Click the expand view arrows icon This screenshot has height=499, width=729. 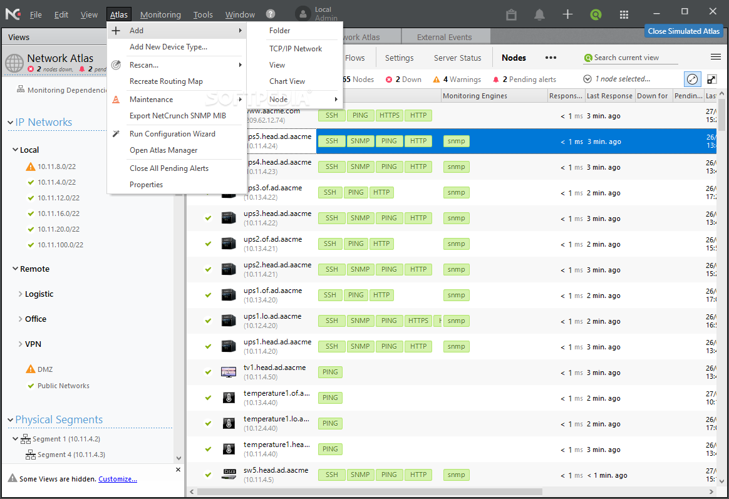(x=712, y=80)
